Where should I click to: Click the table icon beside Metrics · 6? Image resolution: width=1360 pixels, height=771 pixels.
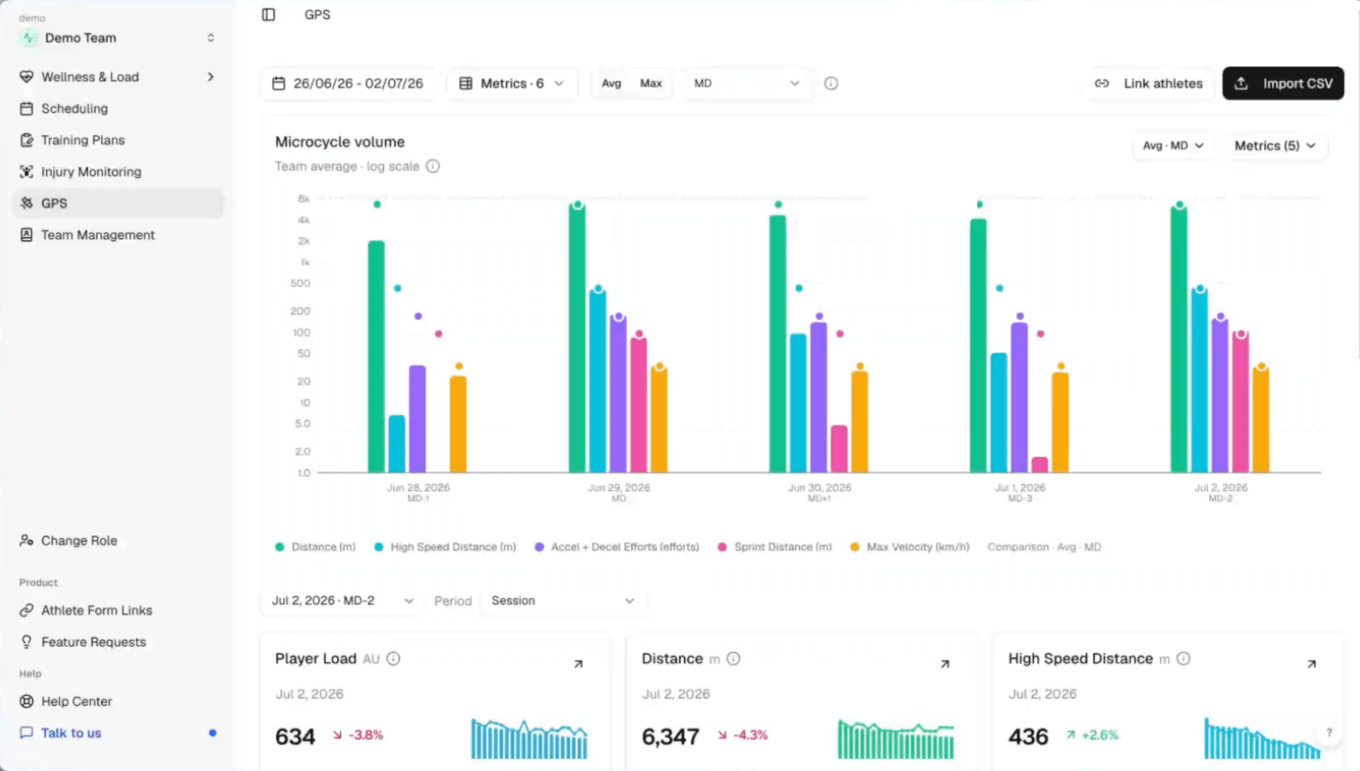point(466,83)
